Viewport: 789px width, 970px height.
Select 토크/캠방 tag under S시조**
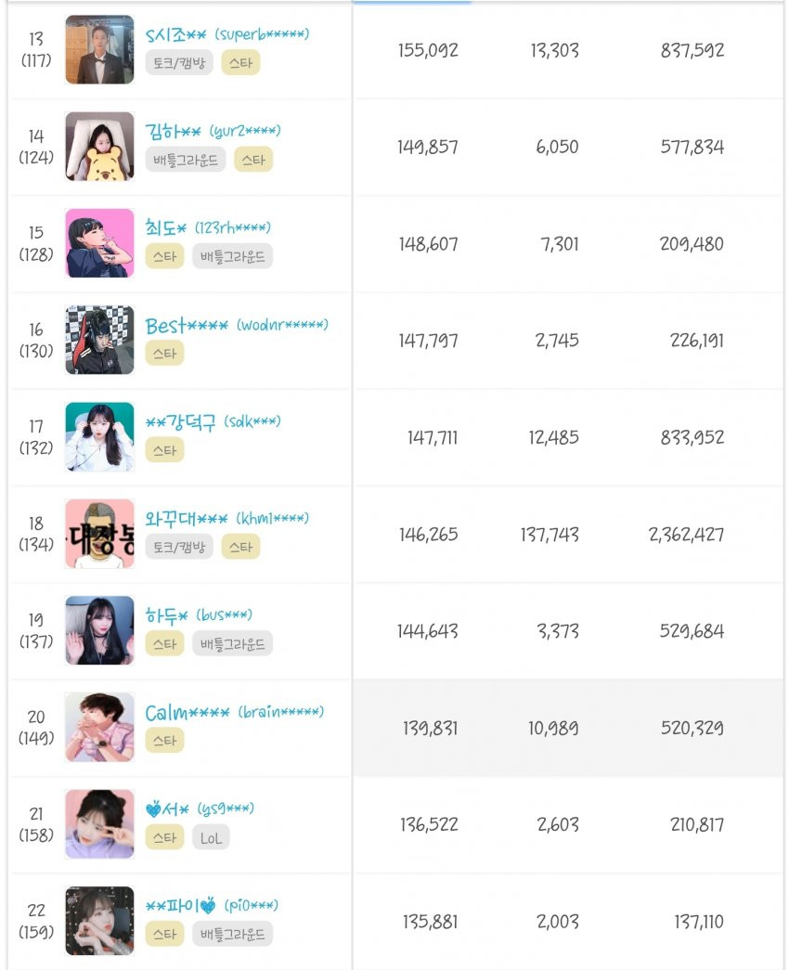179,62
